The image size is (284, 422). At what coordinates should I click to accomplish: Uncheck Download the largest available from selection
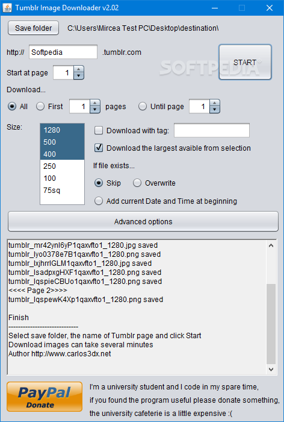point(99,148)
